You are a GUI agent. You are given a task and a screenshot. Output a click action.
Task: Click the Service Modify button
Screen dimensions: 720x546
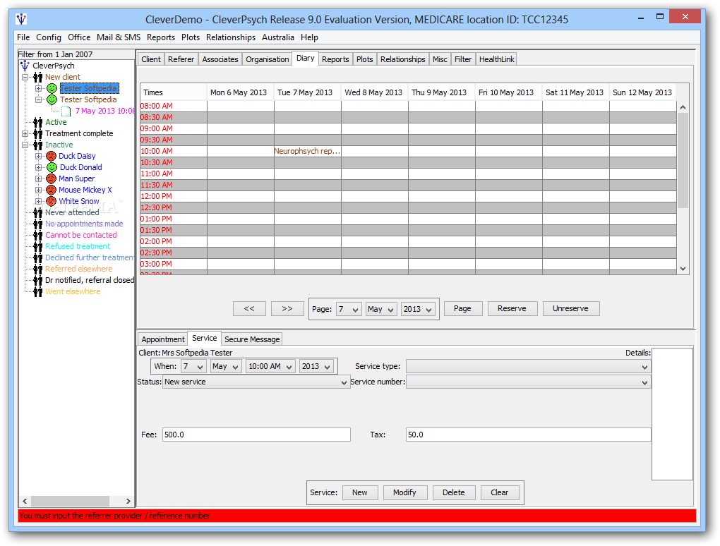click(x=405, y=493)
